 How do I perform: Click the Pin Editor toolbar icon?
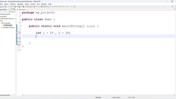tap(74, 7)
